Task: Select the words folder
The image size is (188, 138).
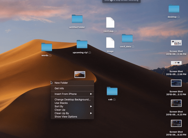Action: tap(46, 47)
